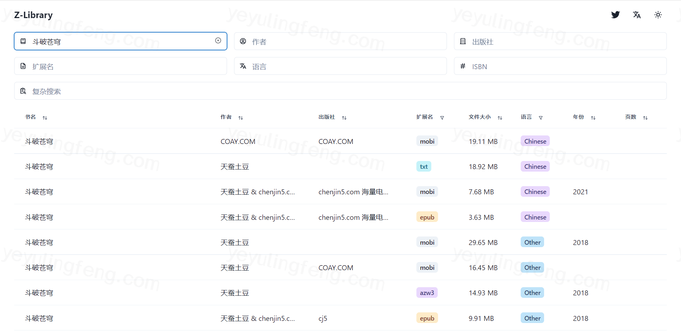Screen dimensions: 681x334
Task: Click the publisher building icon
Action: click(x=463, y=41)
